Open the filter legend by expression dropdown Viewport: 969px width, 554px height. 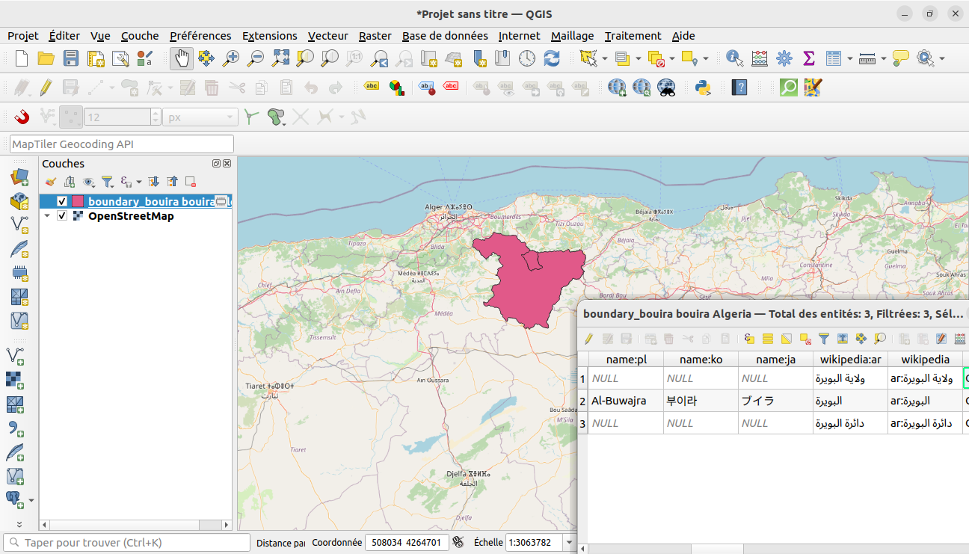[139, 182]
